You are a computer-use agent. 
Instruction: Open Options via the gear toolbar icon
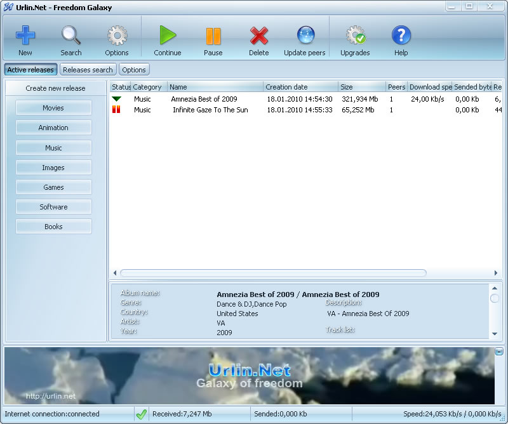tap(117, 35)
